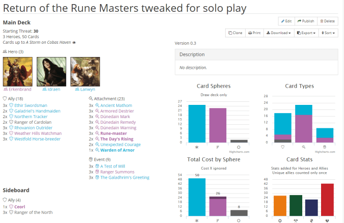Screen dimensions: 344x223
Task: Open the Idraen hero image
Action: [x=51, y=71]
